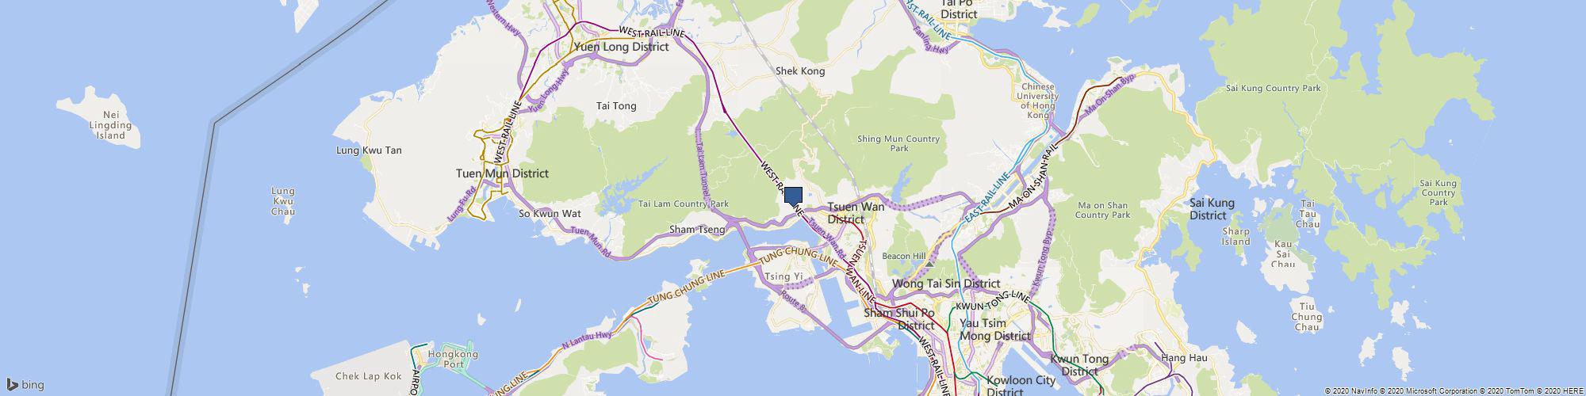Select the Tsing Yi island label
The image size is (1586, 396).
point(784,276)
